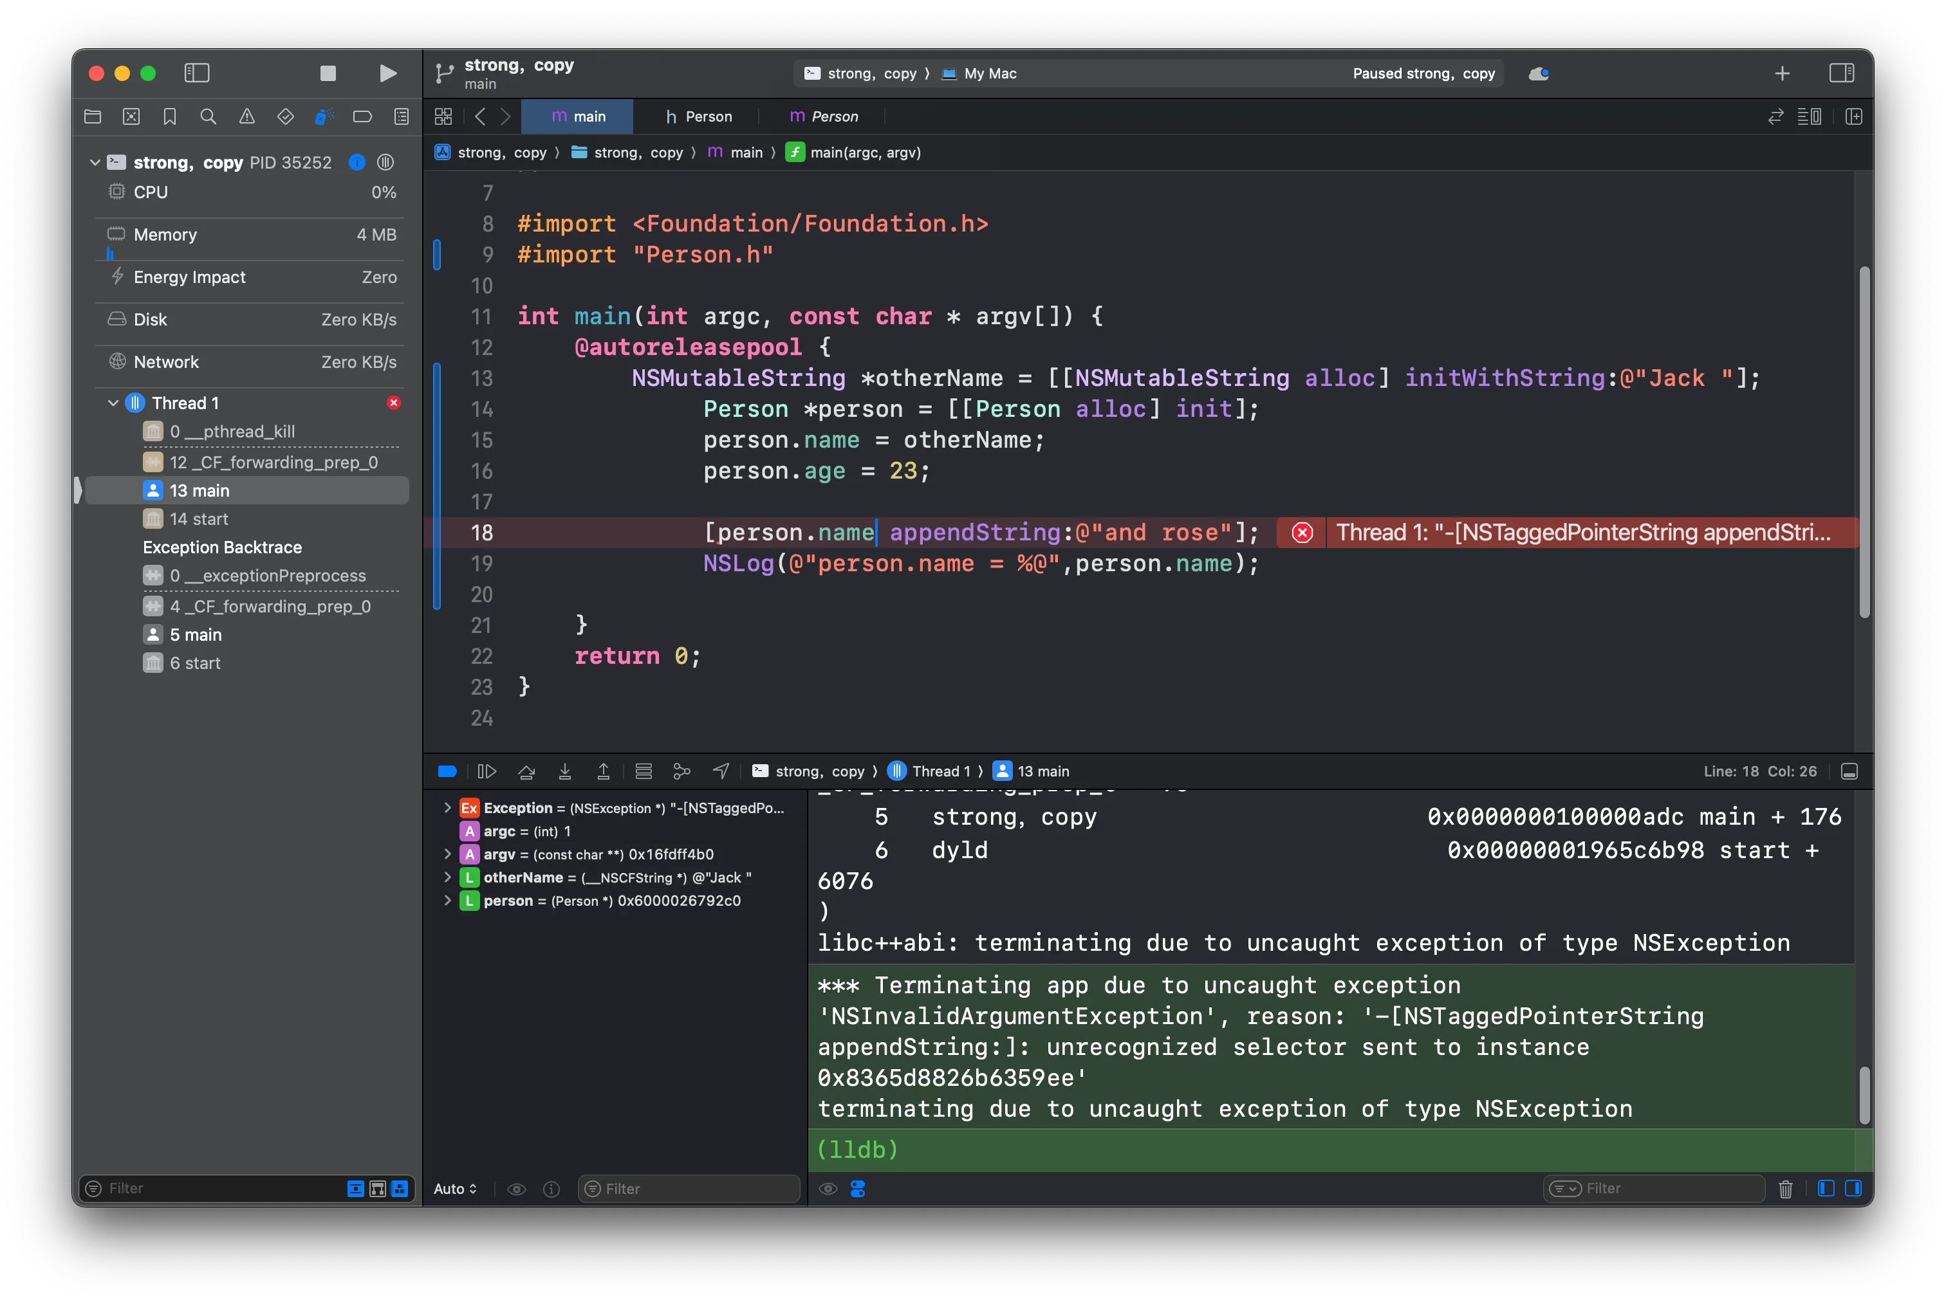
Task: Clear the console with trash icon
Action: point(1786,1189)
